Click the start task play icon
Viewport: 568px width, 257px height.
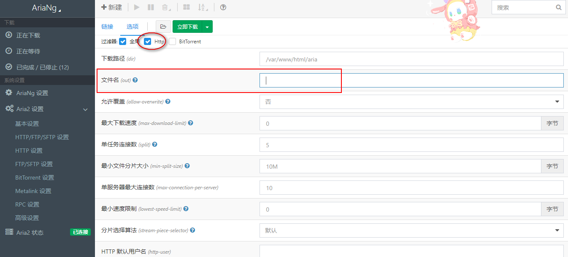coord(136,7)
